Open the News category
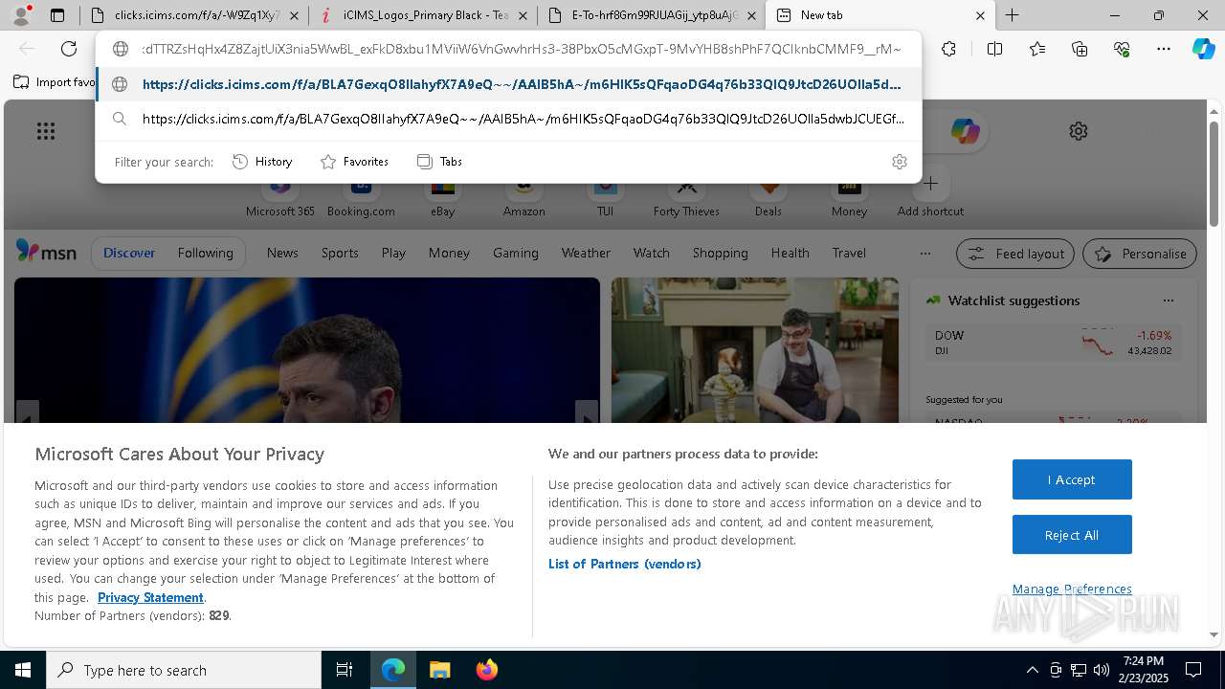The height and width of the screenshot is (689, 1225). (x=282, y=253)
